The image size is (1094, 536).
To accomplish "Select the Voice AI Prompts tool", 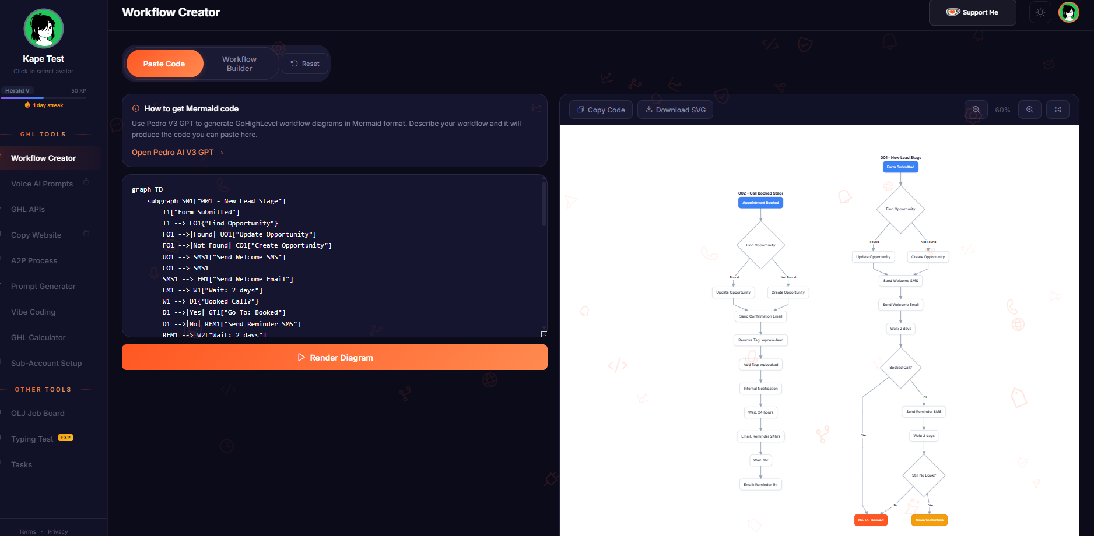I will [x=42, y=184].
